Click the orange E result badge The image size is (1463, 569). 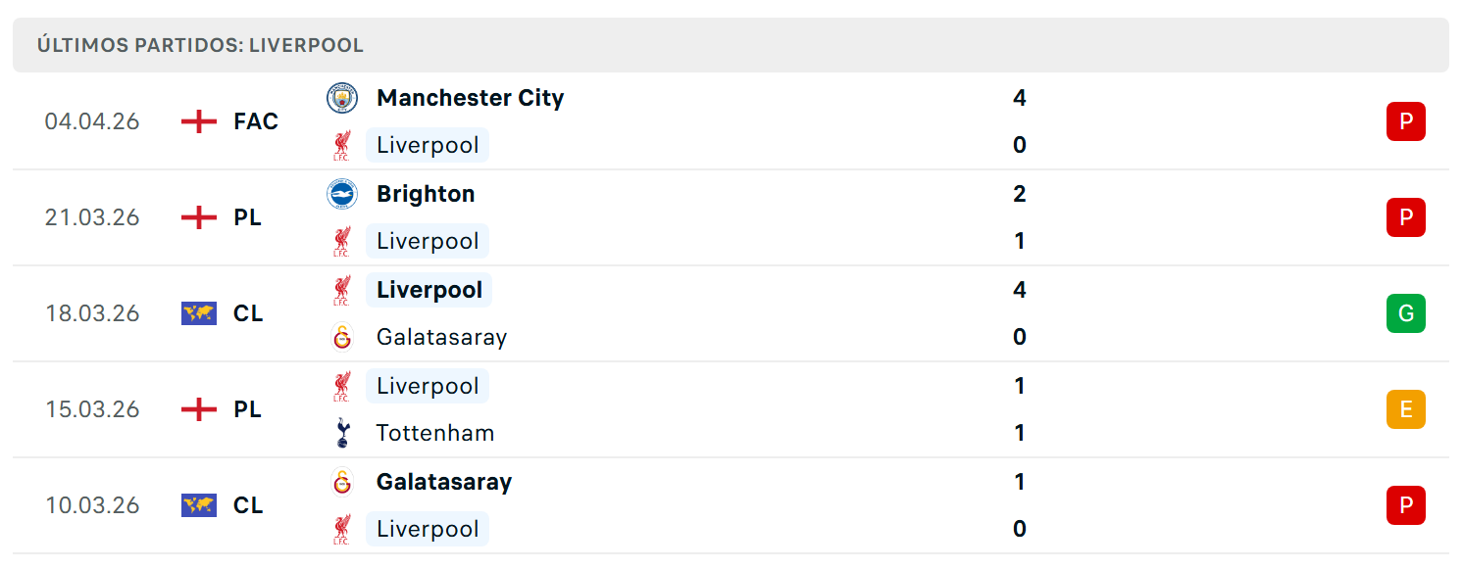click(x=1405, y=409)
